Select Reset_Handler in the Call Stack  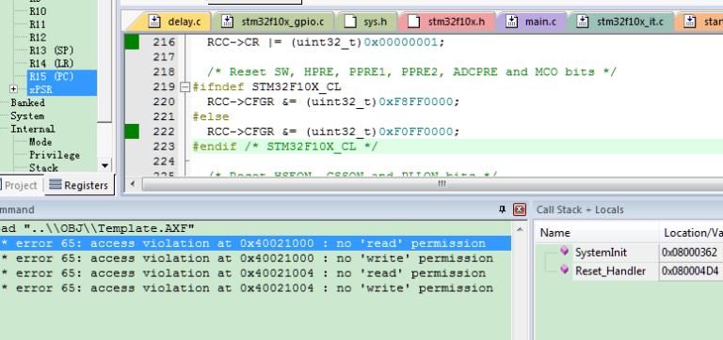click(610, 271)
